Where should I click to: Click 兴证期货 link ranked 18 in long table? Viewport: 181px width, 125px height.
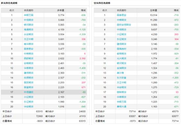(x=29, y=97)
